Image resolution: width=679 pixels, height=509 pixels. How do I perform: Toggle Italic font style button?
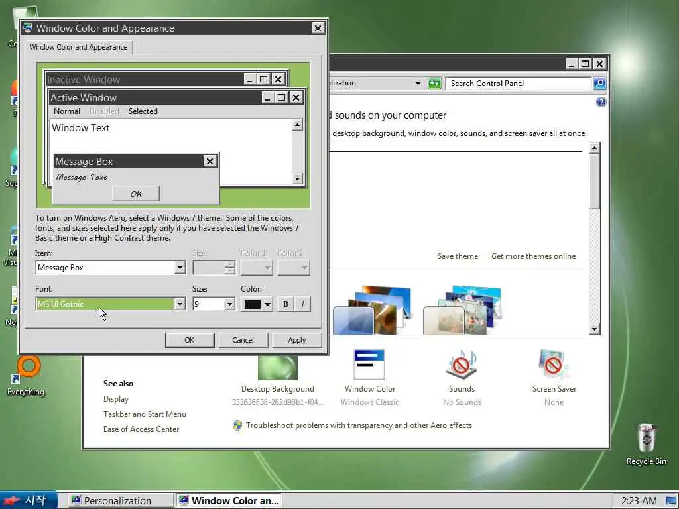(302, 304)
